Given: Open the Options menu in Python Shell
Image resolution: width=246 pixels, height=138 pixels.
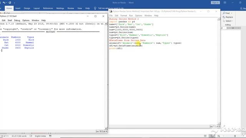Looking at the screenshot, I should click(x=26, y=20).
